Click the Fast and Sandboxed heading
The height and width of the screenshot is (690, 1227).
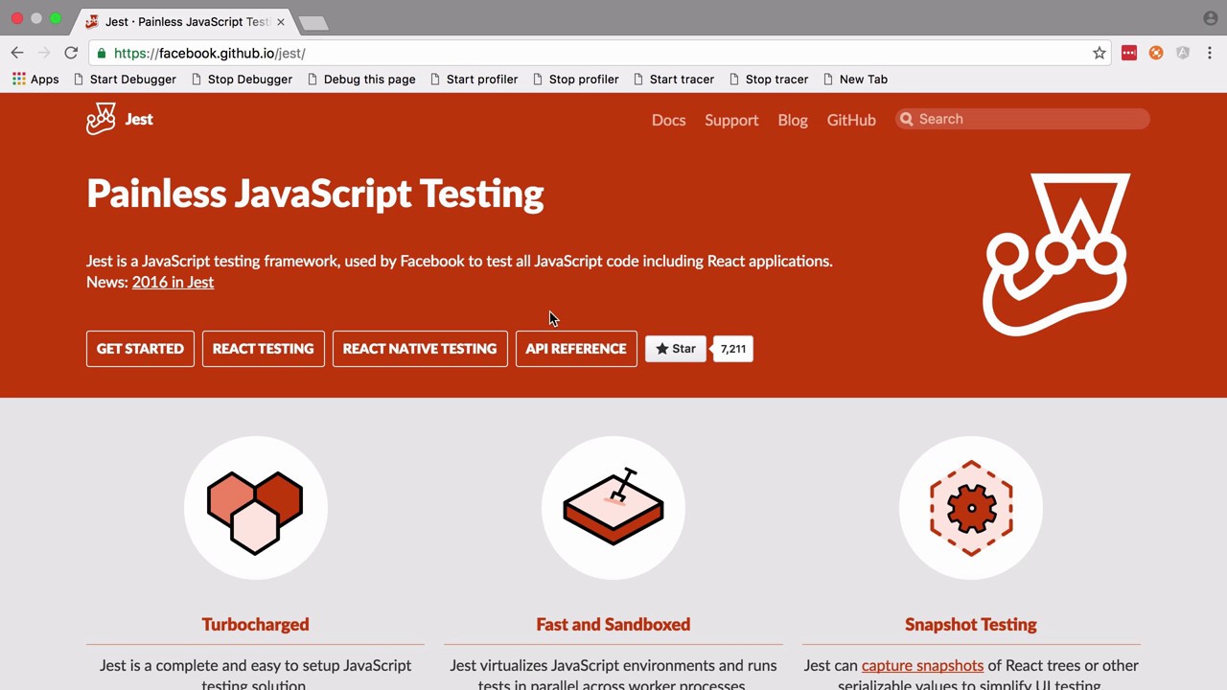click(613, 624)
